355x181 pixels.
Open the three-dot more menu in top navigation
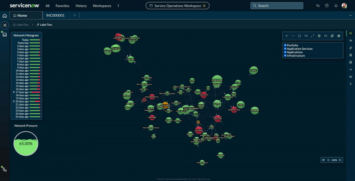click(118, 6)
